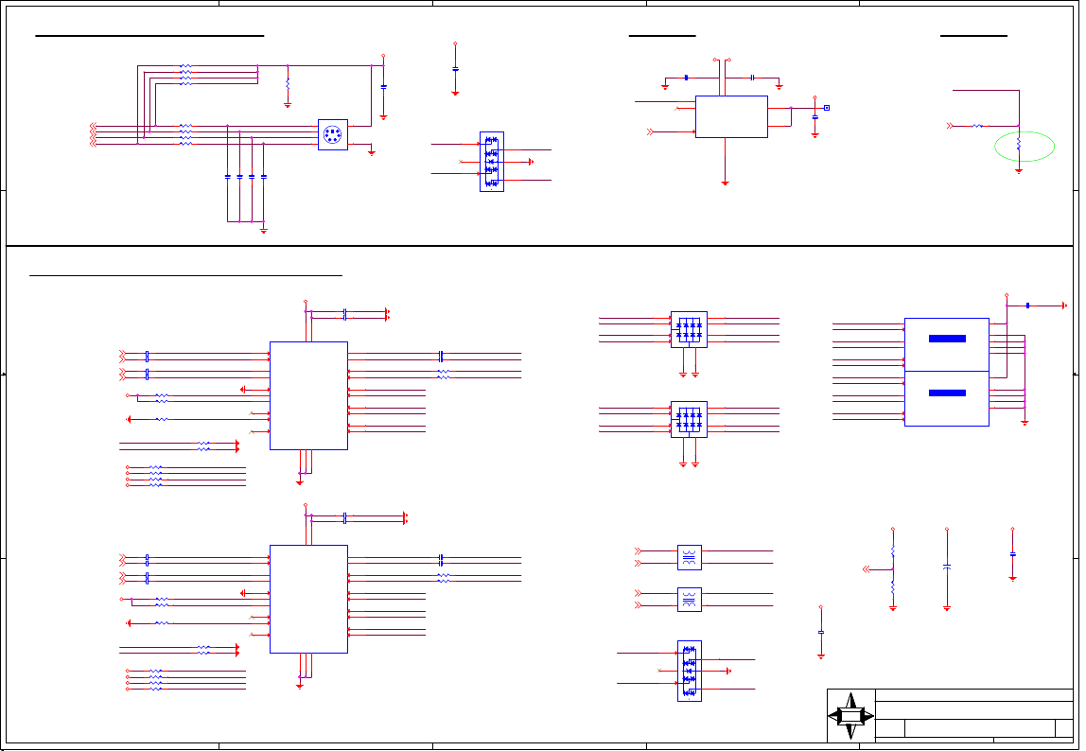Click the lower common-mode choke symbol

click(689, 600)
